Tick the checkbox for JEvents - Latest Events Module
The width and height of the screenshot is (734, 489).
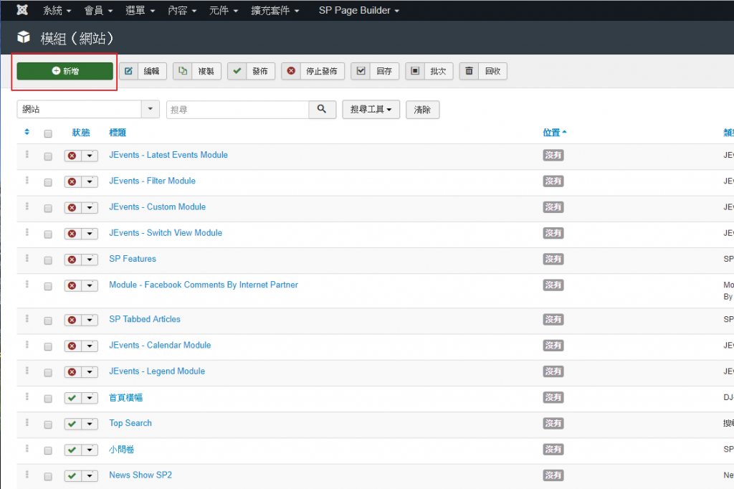(48, 156)
